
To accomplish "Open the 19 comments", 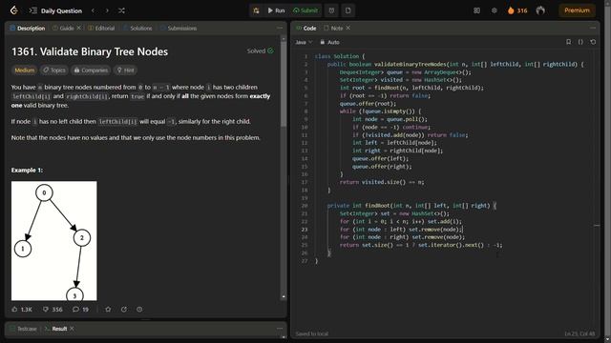I will pos(80,309).
